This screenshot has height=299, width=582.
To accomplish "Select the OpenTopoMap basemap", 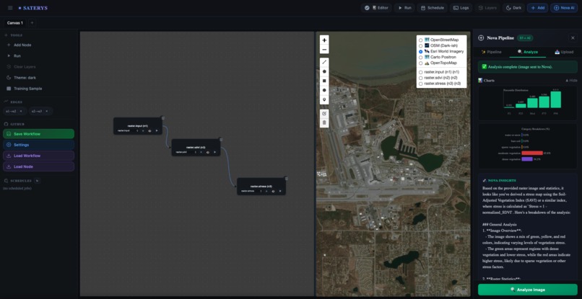I will (x=420, y=63).
